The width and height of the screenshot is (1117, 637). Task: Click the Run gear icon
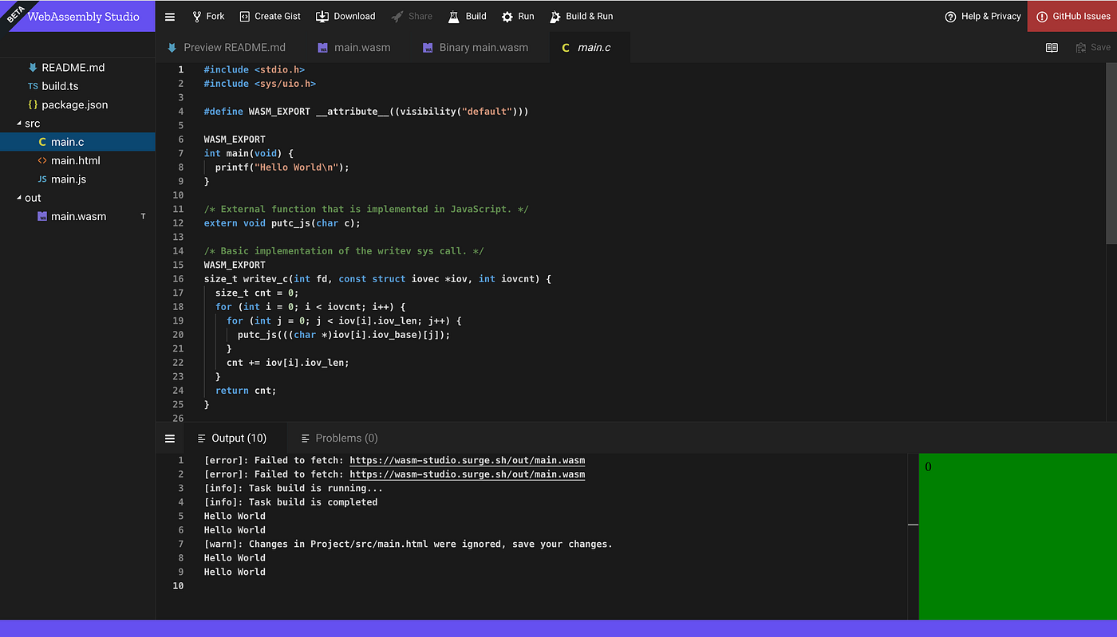[507, 16]
